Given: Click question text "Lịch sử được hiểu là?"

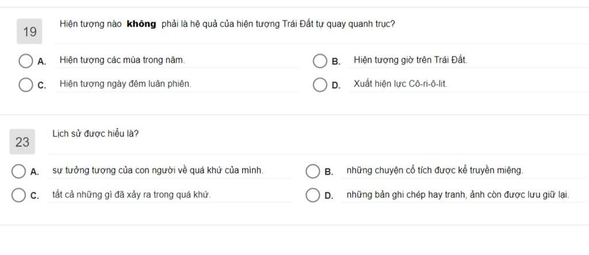Looking at the screenshot, I should pyautogui.click(x=95, y=134).
